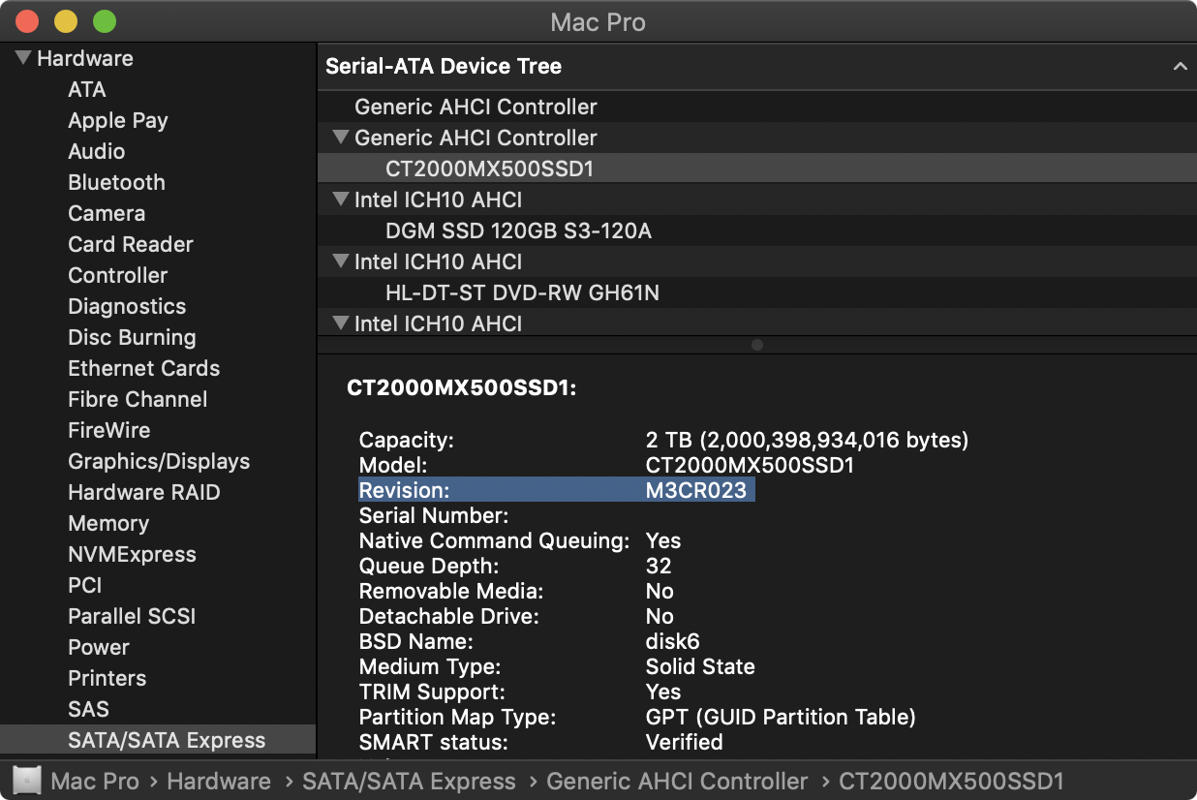Collapse Intel ICH10 AHCI below DVD-RW row
This screenshot has width=1197, height=800.
click(340, 323)
